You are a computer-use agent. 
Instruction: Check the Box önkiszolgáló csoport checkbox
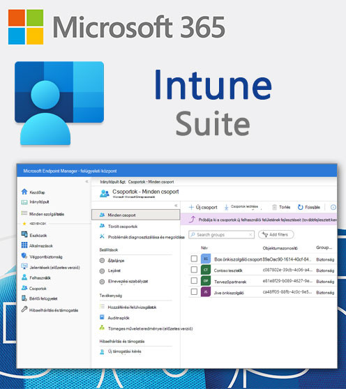tap(194, 259)
